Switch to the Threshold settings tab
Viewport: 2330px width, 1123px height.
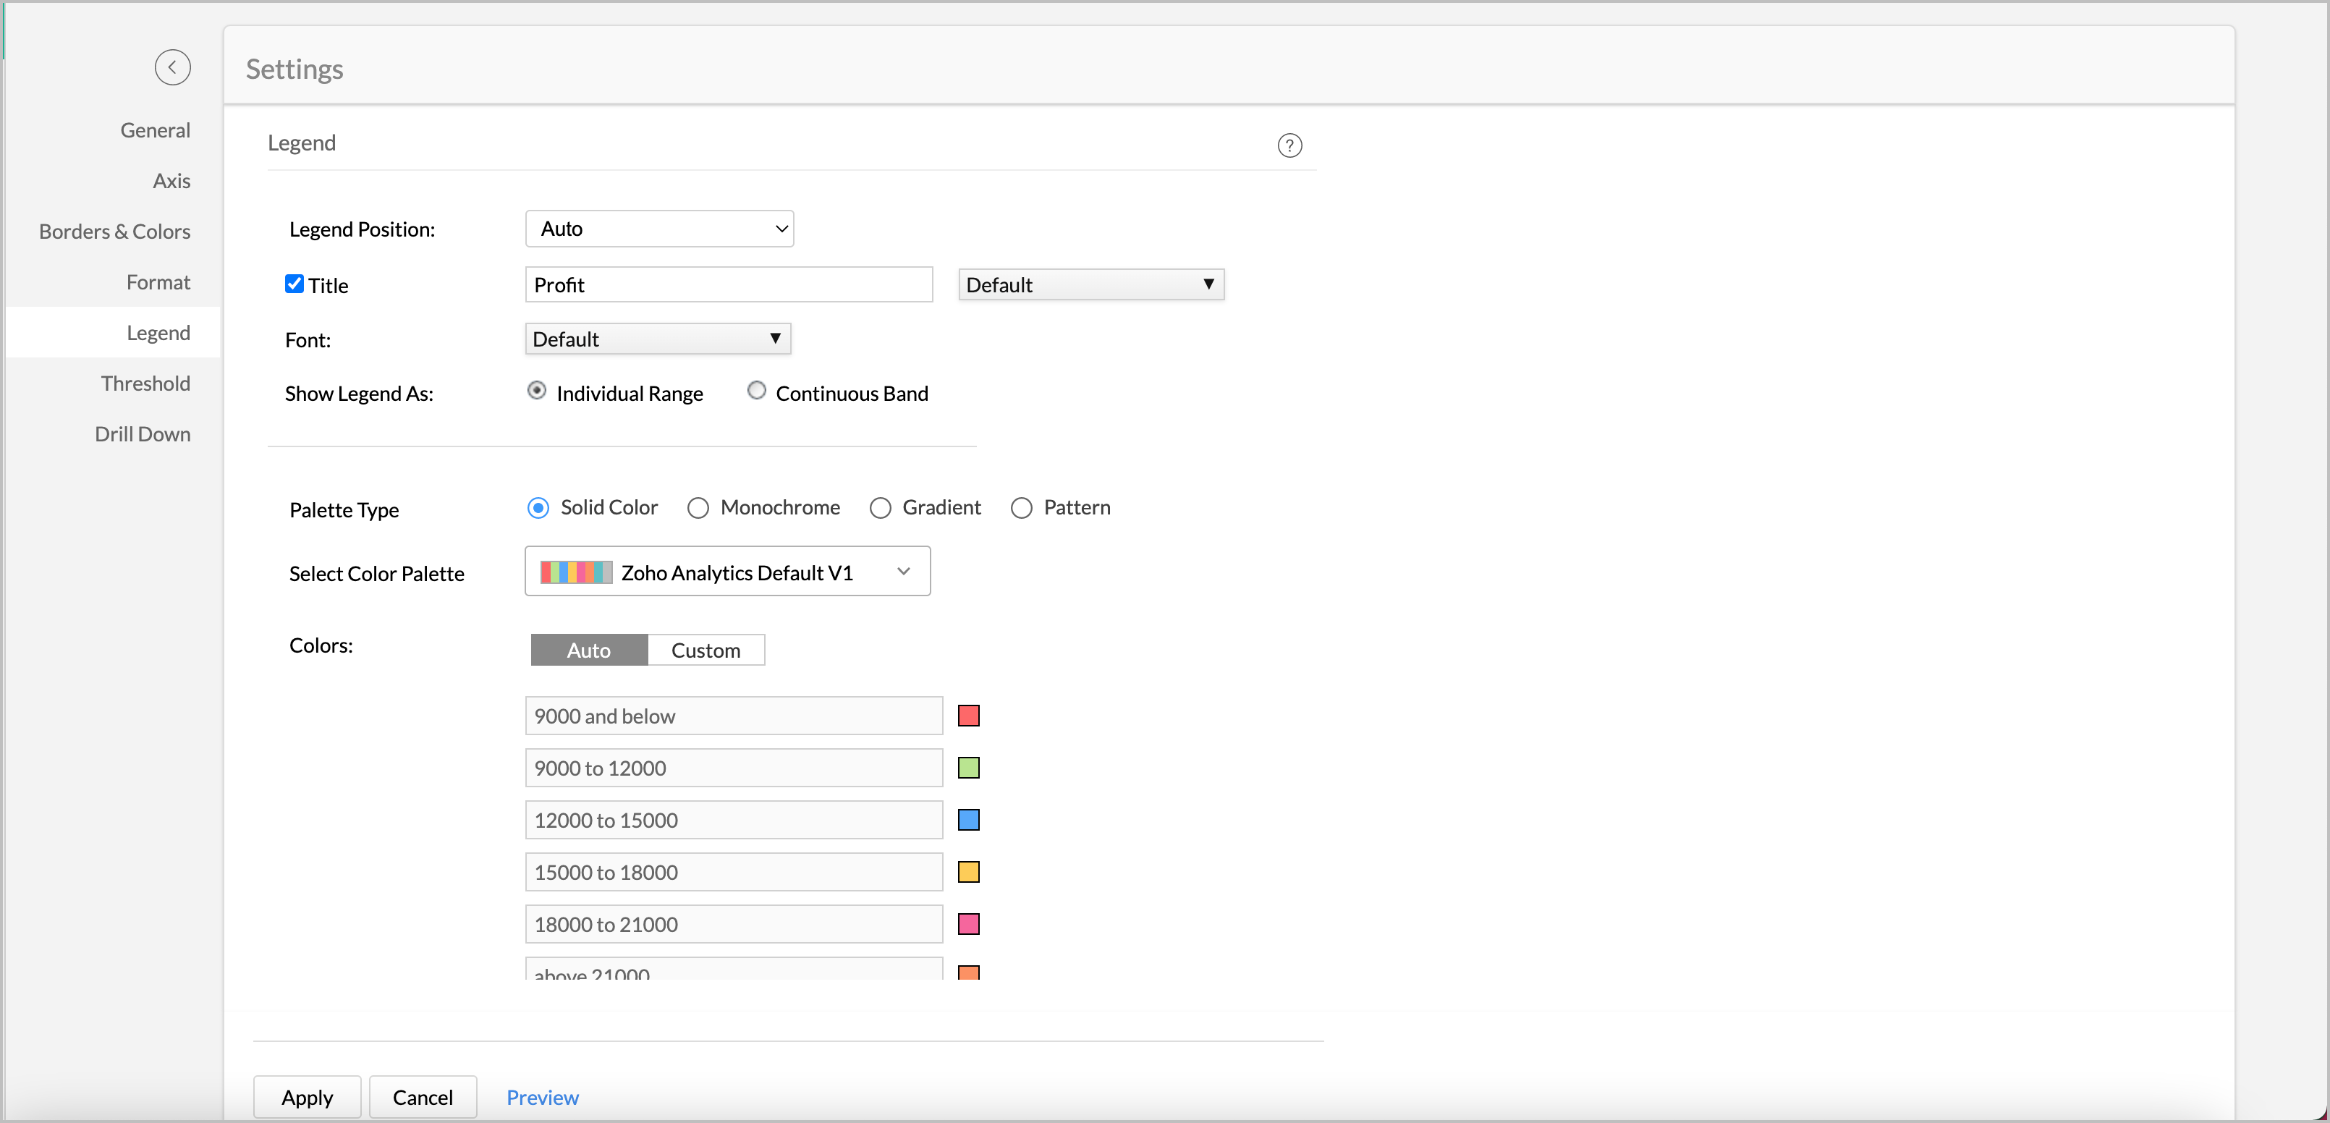[145, 383]
